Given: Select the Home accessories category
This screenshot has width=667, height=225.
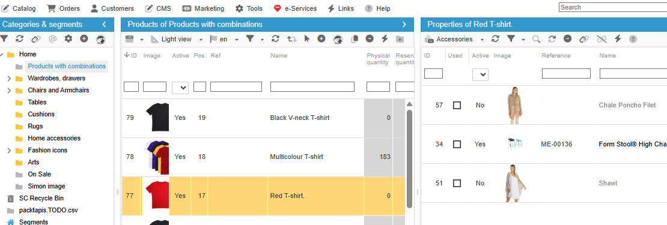Looking at the screenshot, I should pos(54,138).
